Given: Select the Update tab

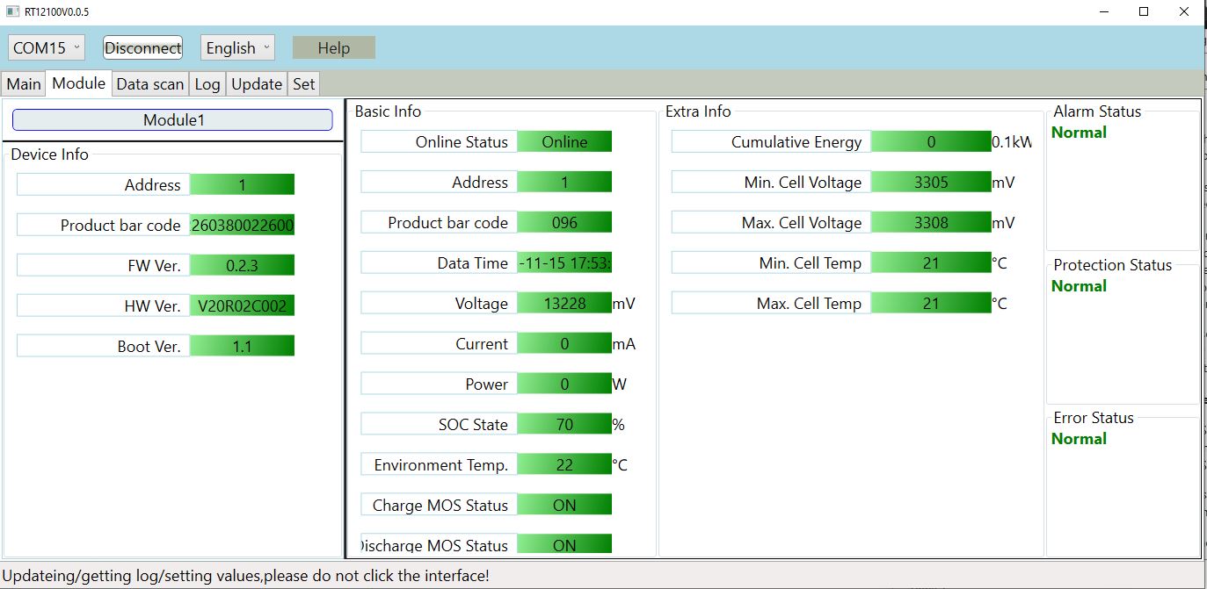Looking at the screenshot, I should [x=257, y=84].
